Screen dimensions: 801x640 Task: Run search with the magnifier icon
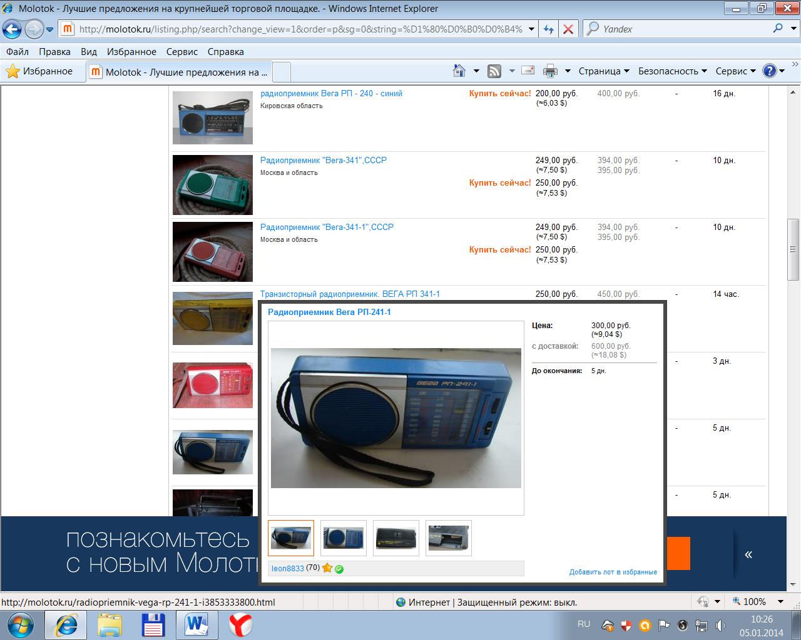click(778, 28)
